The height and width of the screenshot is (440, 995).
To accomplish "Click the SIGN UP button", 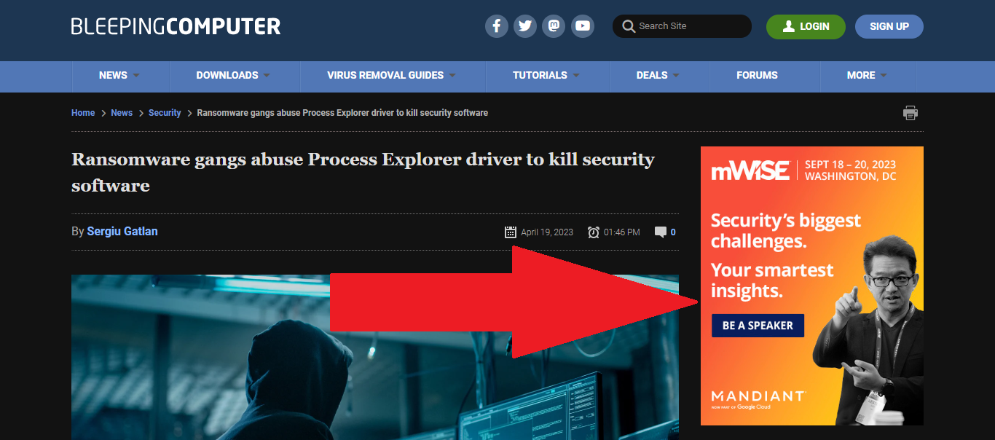I will (889, 26).
